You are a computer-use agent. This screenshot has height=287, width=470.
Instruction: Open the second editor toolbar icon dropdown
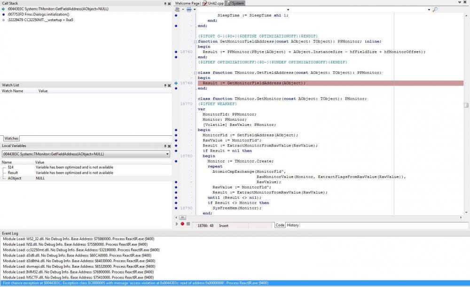195,9
